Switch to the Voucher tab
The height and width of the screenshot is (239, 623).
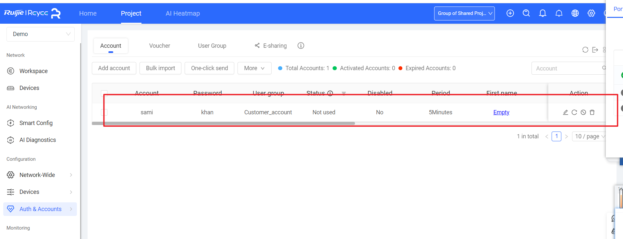159,46
